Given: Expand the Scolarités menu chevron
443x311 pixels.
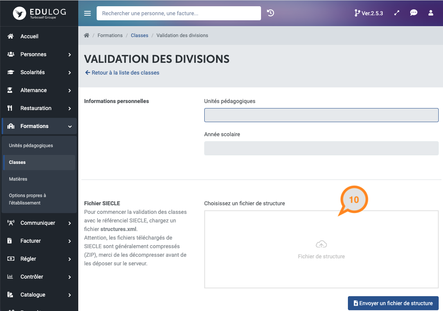Looking at the screenshot, I should (x=70, y=73).
